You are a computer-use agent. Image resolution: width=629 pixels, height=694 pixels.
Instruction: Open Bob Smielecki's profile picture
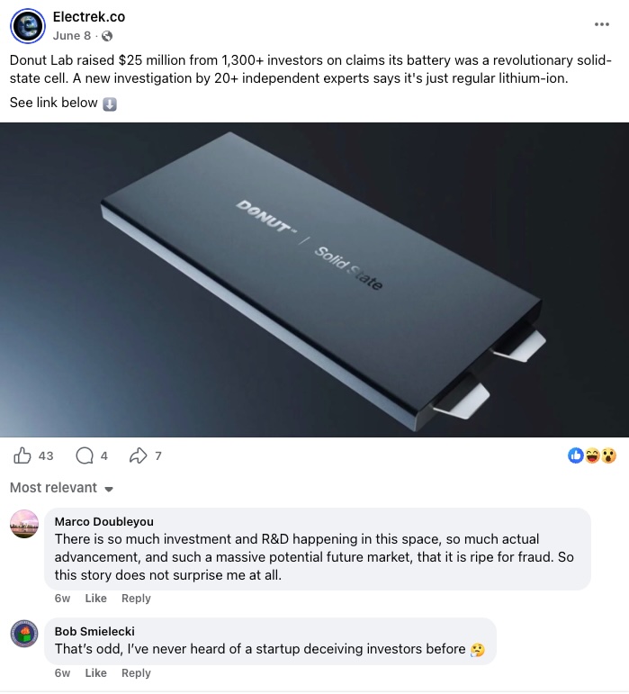pos(24,634)
